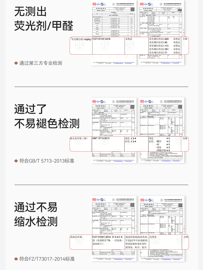Screen dimensions: 203x270
Task: Open the right report page beside 不易褪色检测
Action: 161,130
